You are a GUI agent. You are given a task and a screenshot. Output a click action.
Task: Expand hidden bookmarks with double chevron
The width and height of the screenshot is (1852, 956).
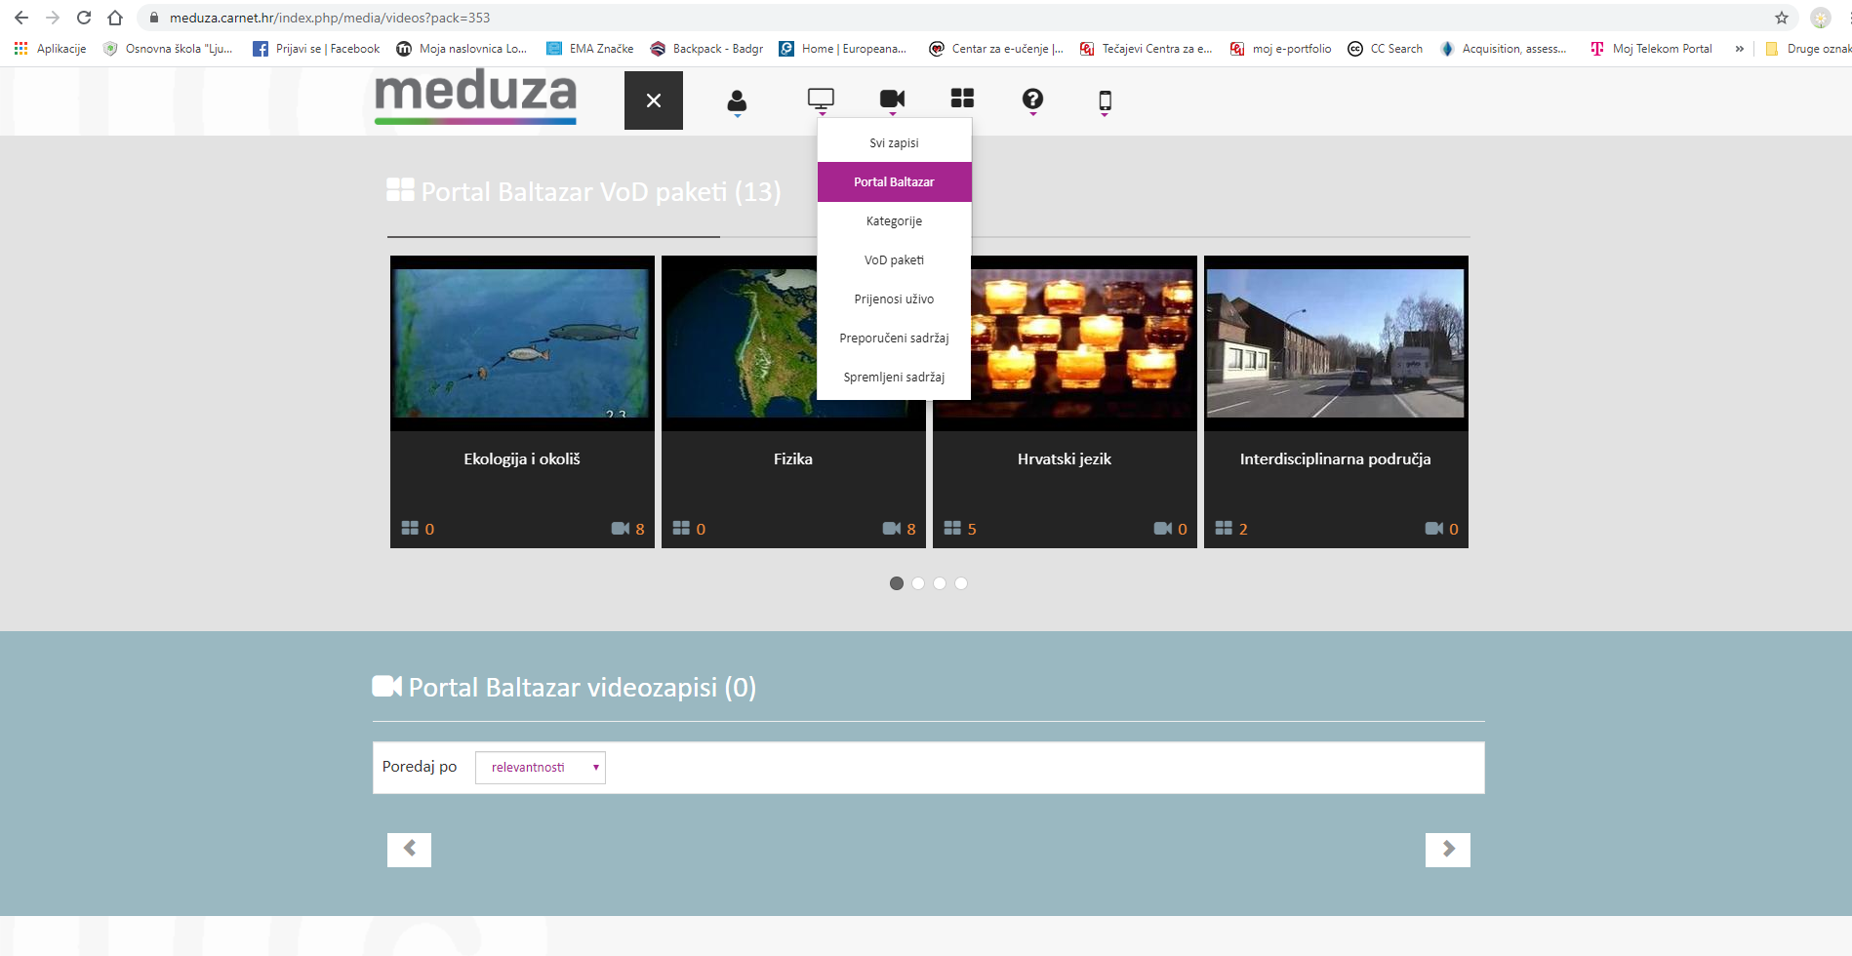click(1739, 49)
